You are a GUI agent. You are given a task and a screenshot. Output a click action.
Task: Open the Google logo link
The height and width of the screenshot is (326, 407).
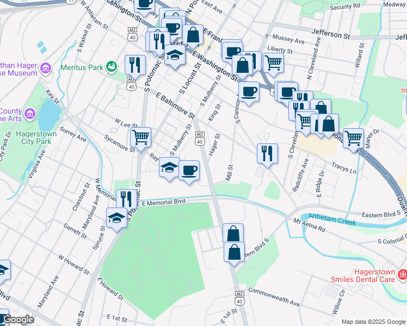18,320
